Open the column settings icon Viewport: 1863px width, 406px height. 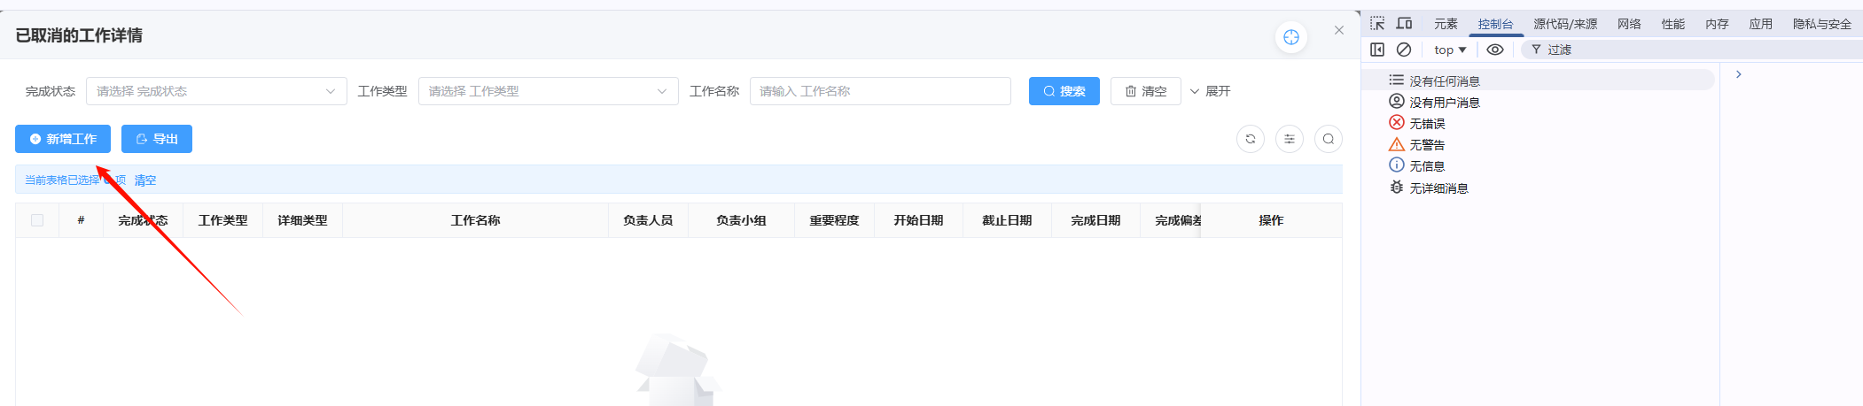pyautogui.click(x=1289, y=139)
